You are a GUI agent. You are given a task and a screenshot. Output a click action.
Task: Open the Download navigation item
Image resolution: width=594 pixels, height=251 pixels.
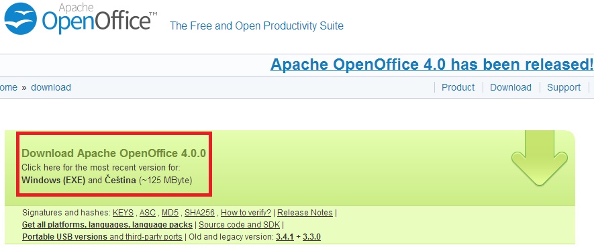tap(511, 87)
